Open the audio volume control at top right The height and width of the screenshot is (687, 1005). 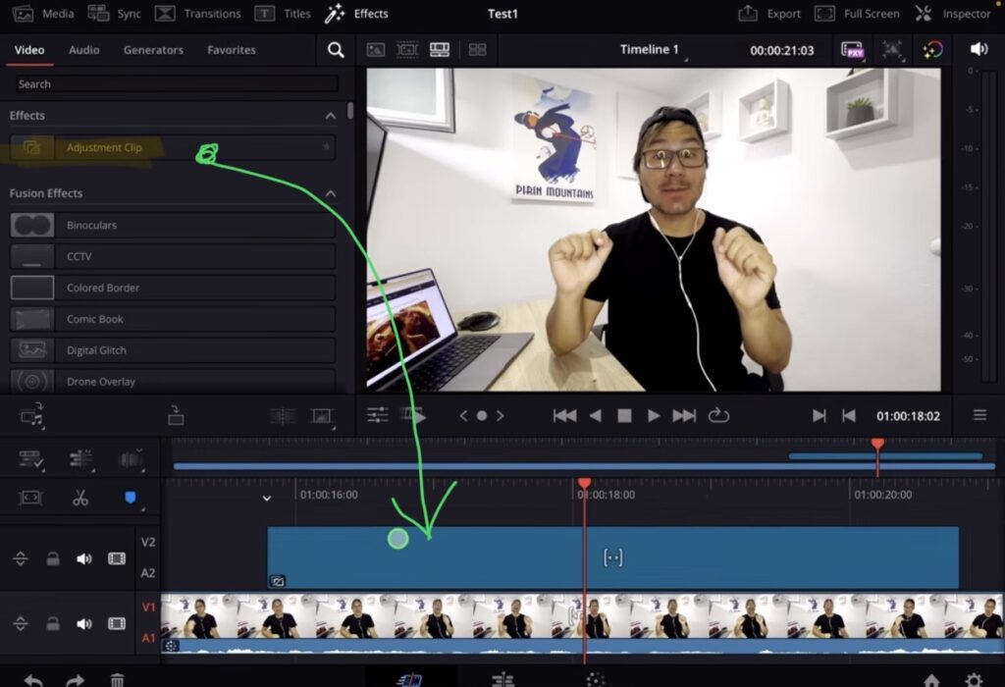[x=979, y=47]
